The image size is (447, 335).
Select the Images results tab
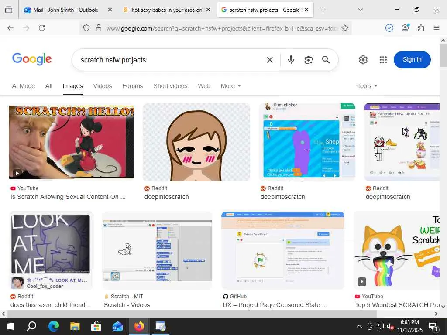click(73, 86)
